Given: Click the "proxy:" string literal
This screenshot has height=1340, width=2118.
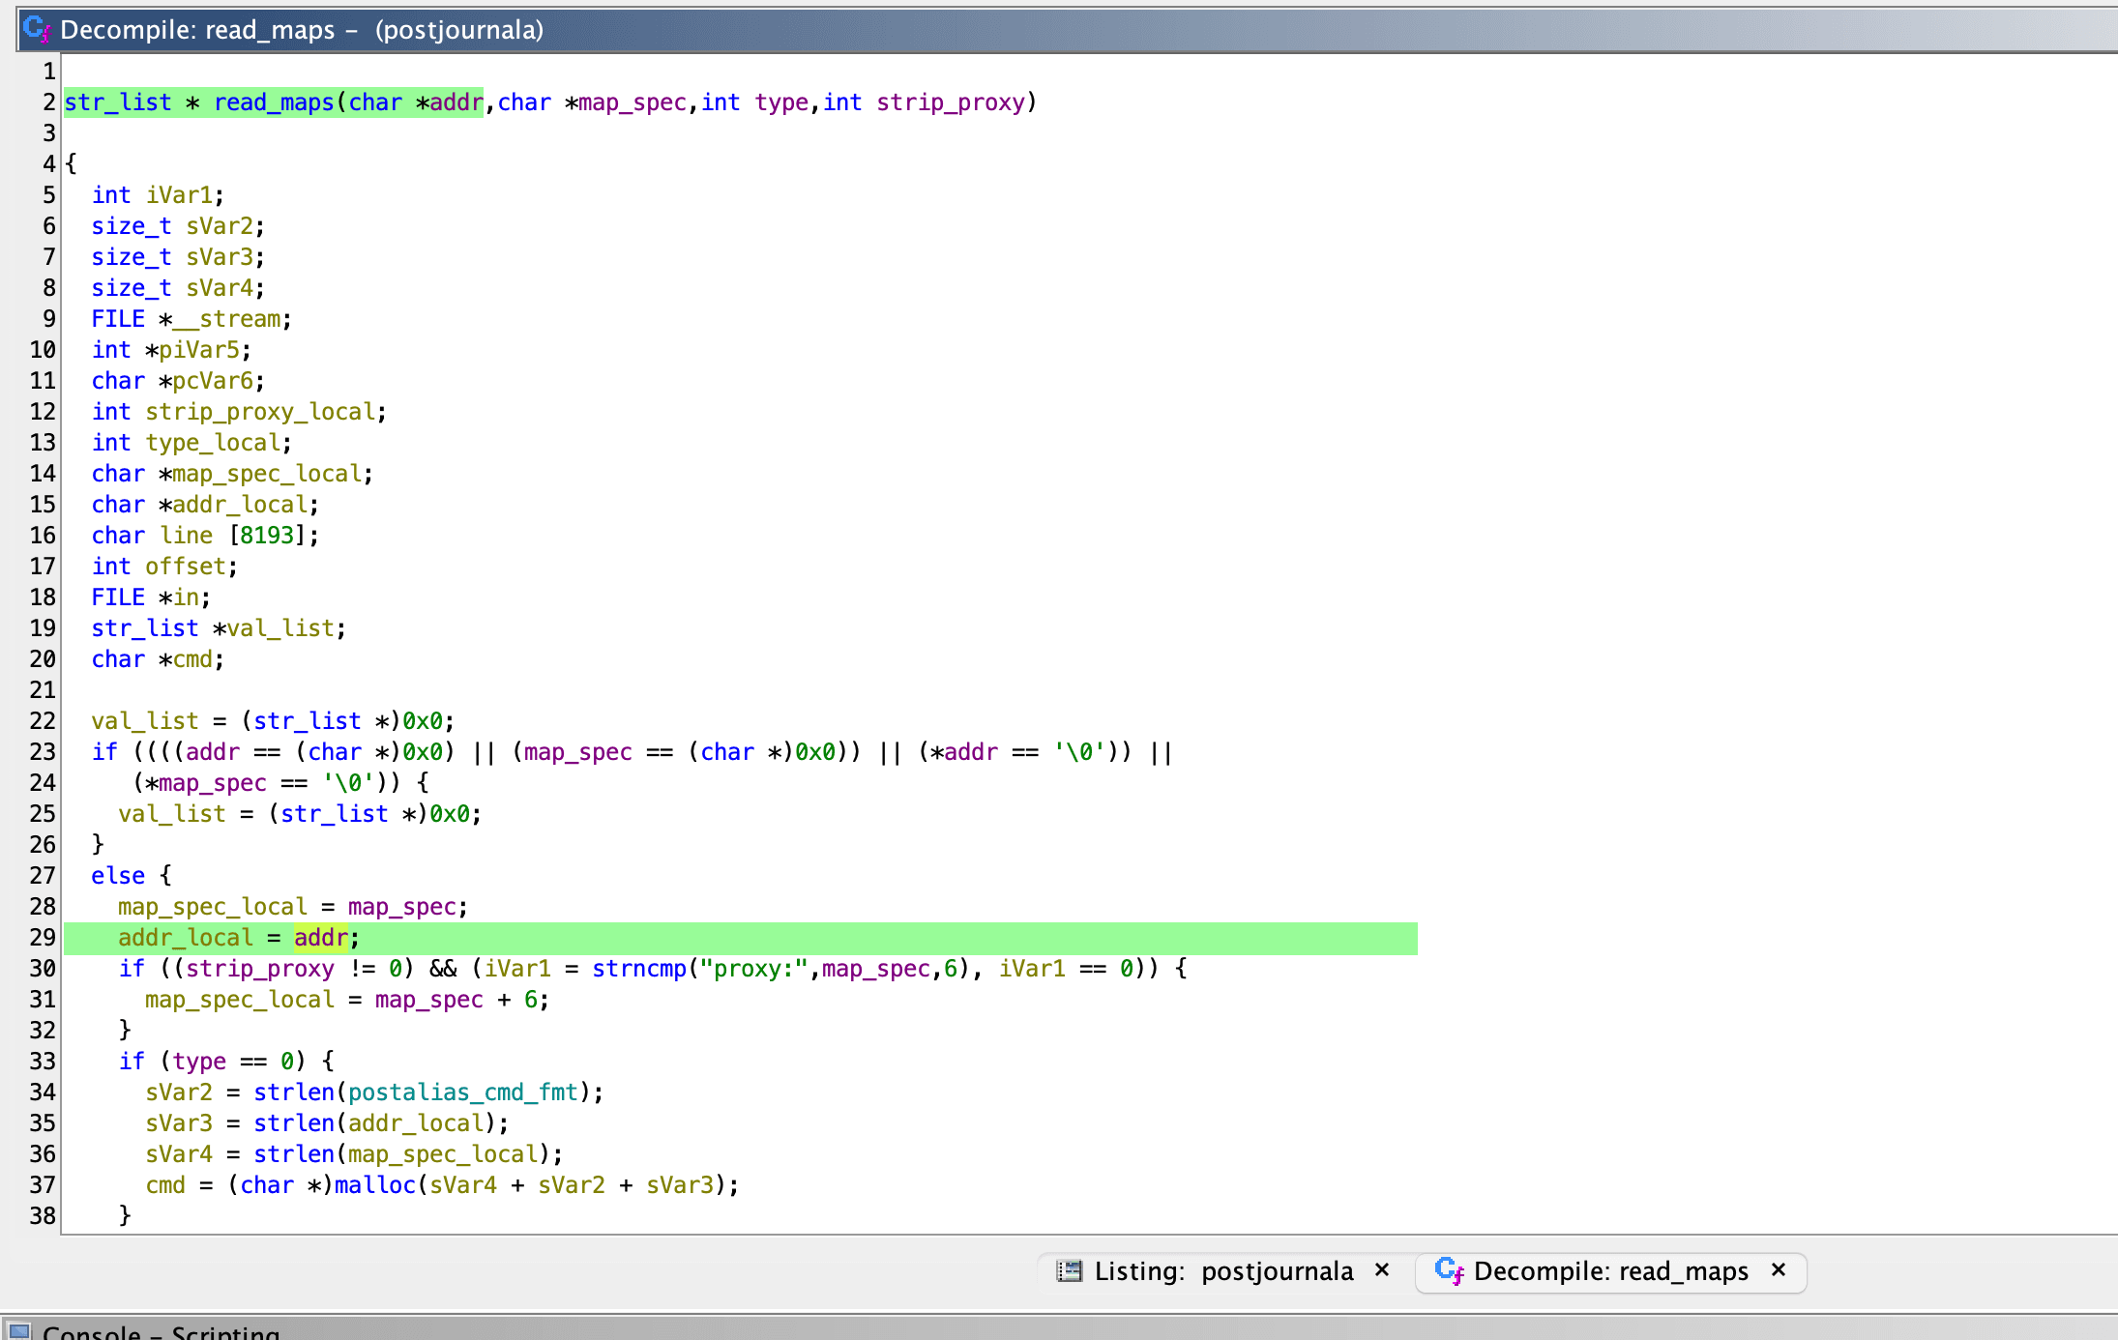Looking at the screenshot, I should [x=753, y=968].
